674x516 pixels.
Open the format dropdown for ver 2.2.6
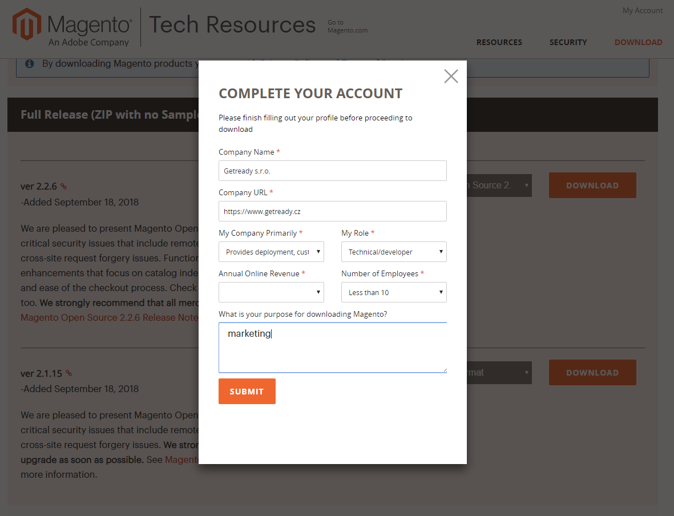pyautogui.click(x=499, y=186)
